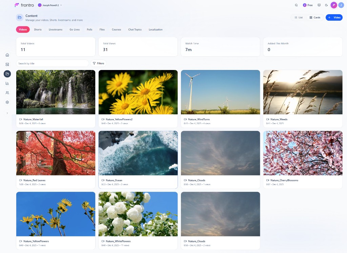Screen dimensions: 347x253
Task: Toggle dark mode with the moon icon
Action: point(326,5)
